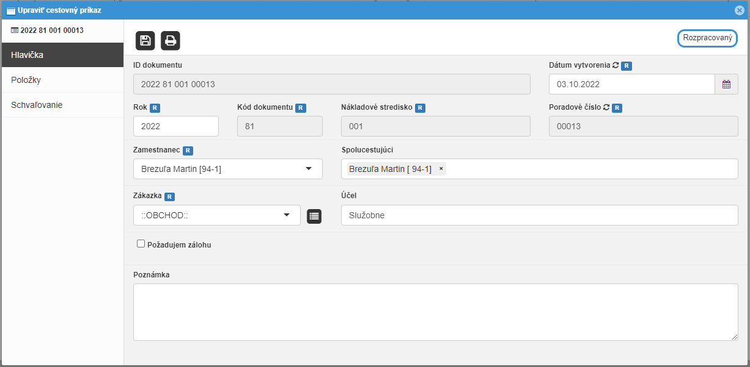The width and height of the screenshot is (750, 367).
Task: Remove Brezuľa Martin tag from Spolucestujúci
Action: [x=441, y=169]
